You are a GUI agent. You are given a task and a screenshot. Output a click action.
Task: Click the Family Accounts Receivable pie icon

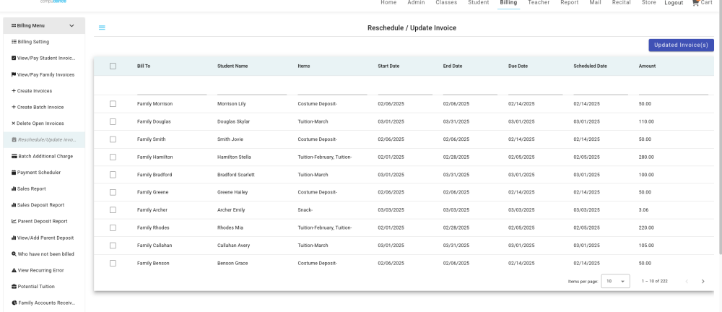pos(14,303)
